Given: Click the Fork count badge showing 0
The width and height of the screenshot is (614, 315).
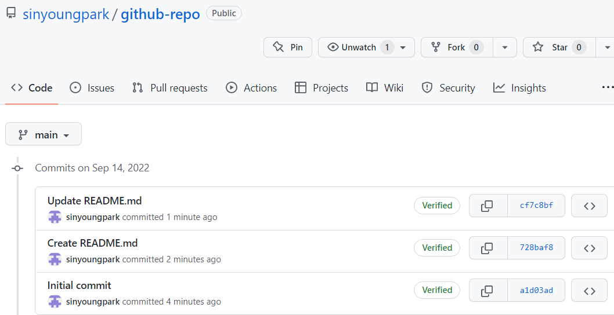Looking at the screenshot, I should (476, 47).
